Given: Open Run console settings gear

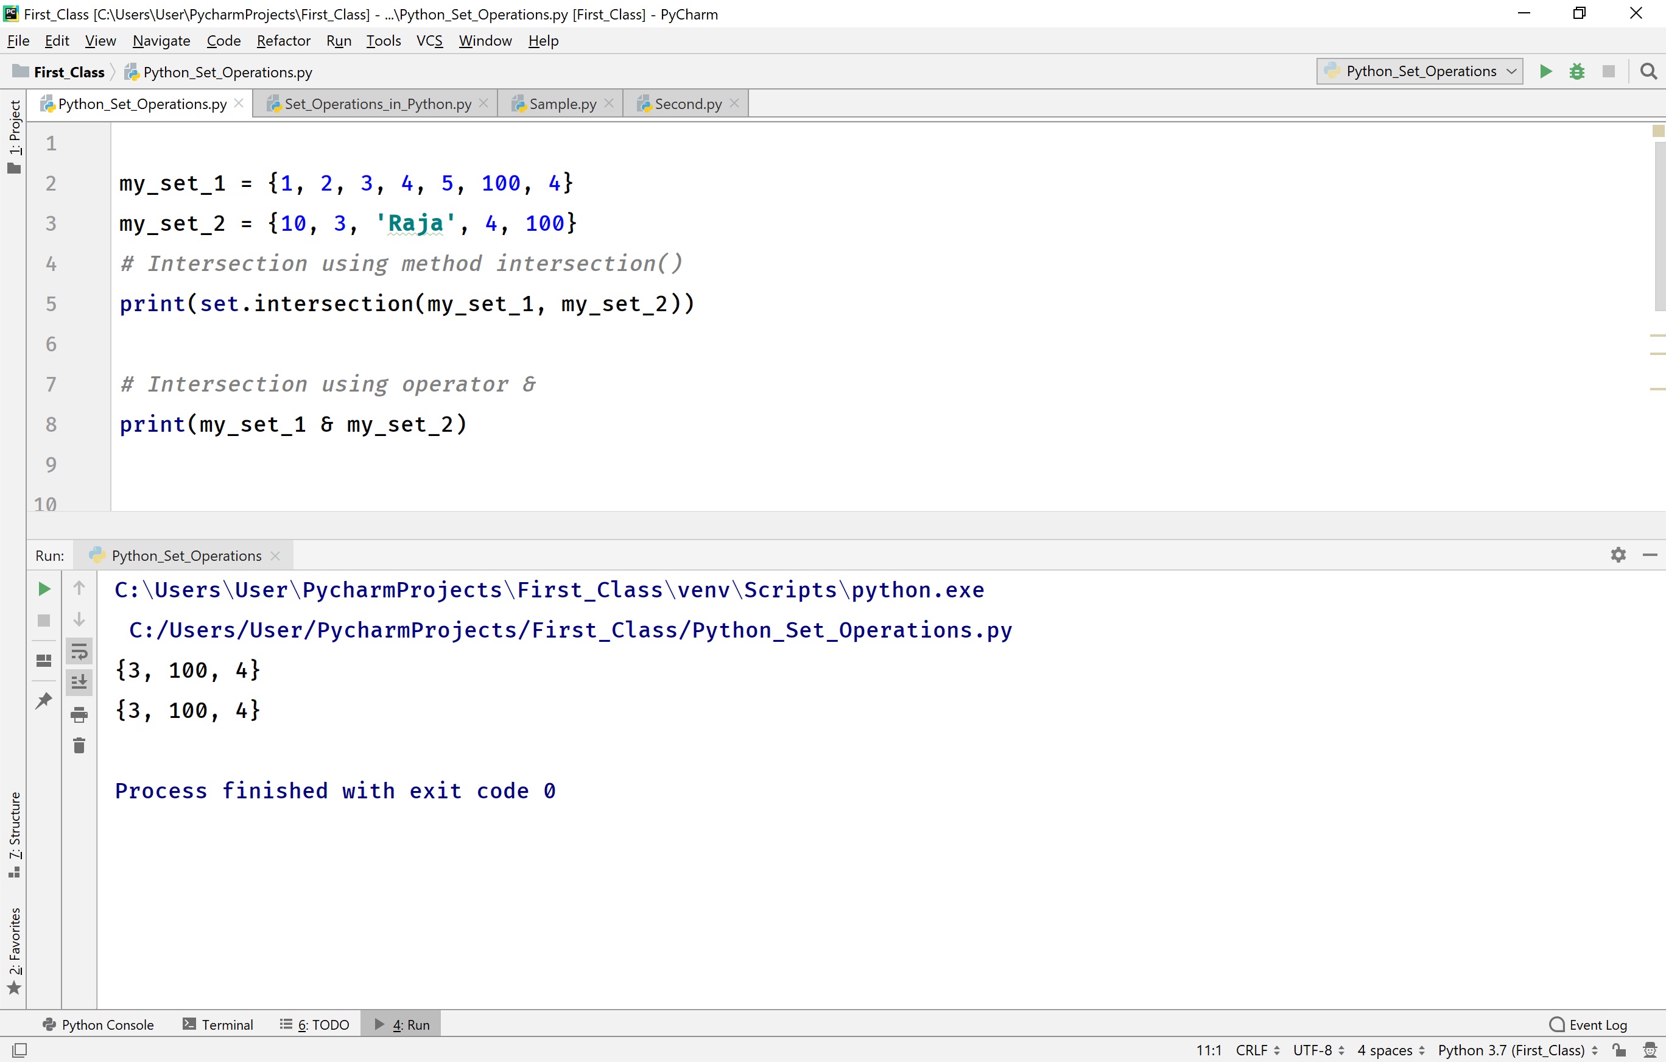Looking at the screenshot, I should coord(1619,554).
